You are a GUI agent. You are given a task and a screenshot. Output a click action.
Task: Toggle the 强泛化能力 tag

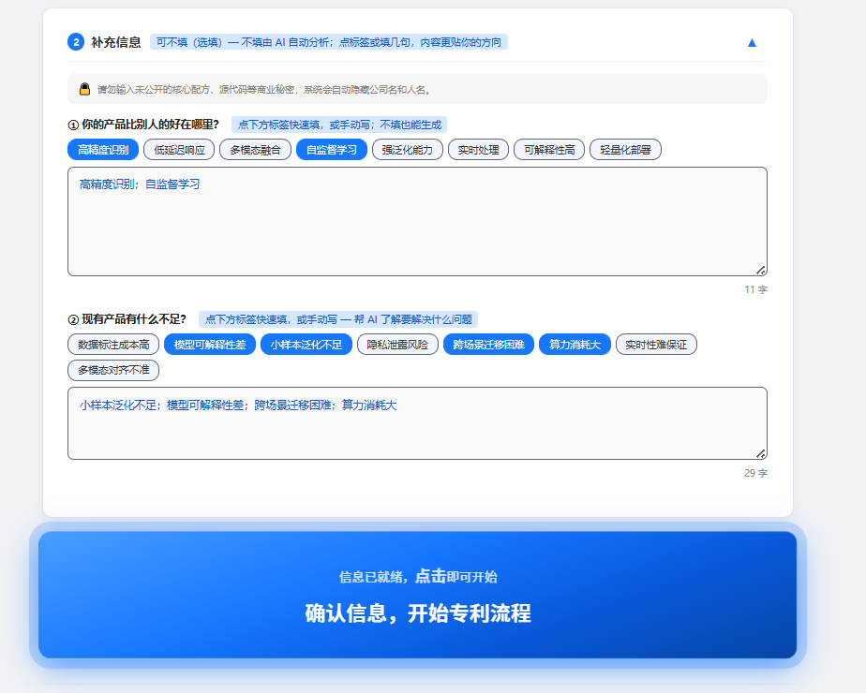[408, 150]
